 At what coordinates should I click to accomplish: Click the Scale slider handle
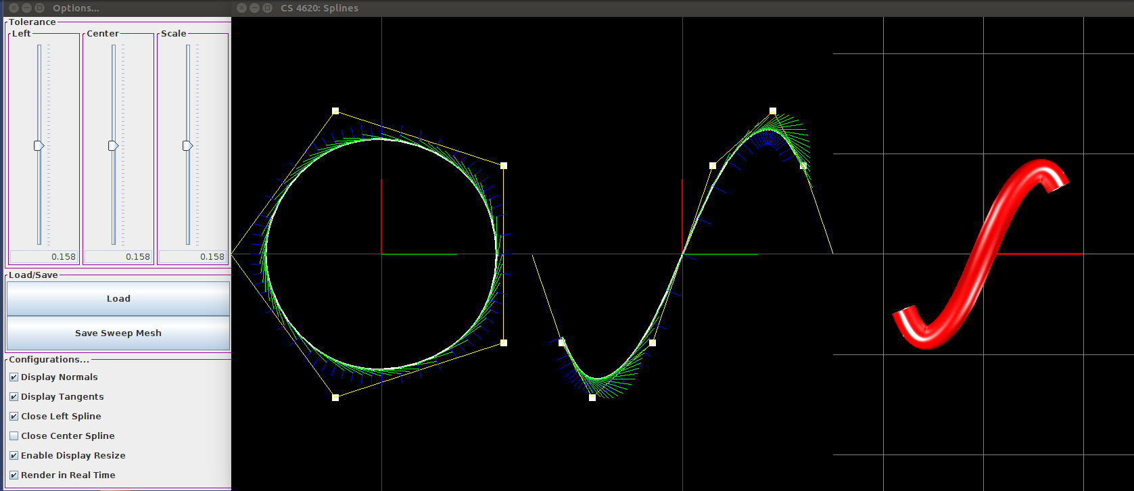[x=188, y=145]
